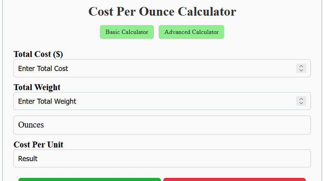Viewport: 323px width, 181px height.
Task: Increment Total Weight with its up arrow
Action: (x=301, y=99)
